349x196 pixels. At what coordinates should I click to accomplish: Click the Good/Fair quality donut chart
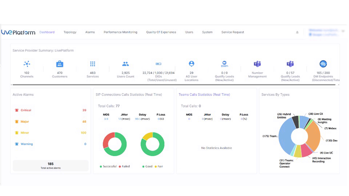(153, 144)
